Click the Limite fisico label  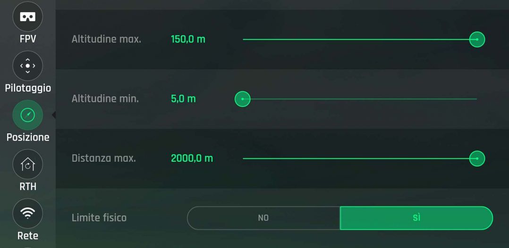coord(99,218)
